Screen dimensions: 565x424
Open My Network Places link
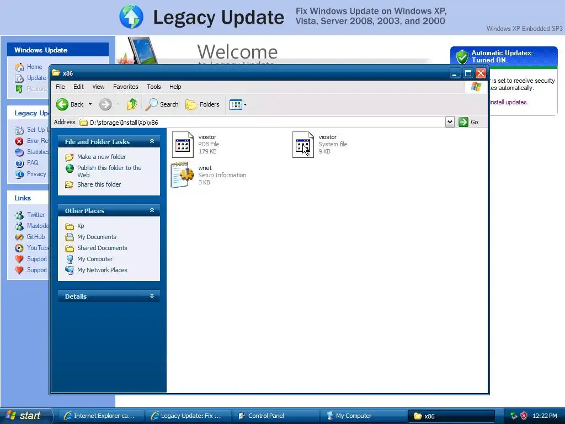point(102,270)
